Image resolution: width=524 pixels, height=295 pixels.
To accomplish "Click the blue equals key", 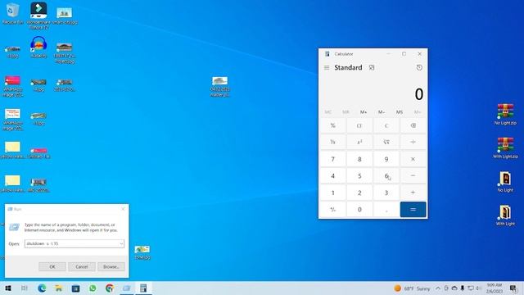I will pos(413,210).
